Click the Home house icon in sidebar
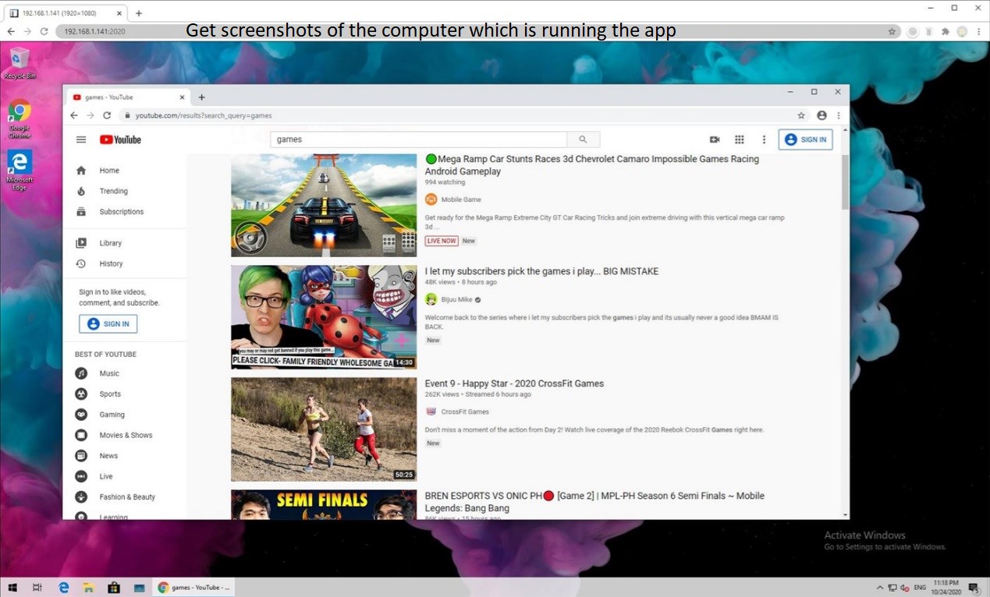The image size is (990, 597). coord(81,171)
